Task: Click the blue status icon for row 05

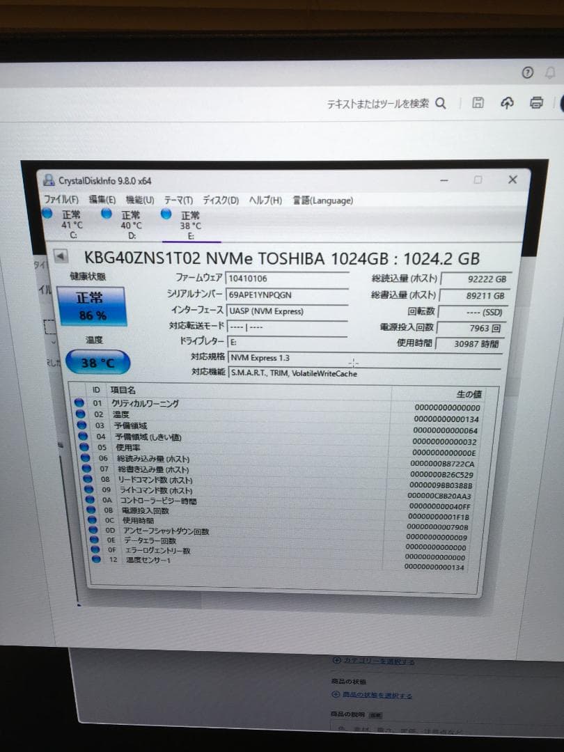Action: tap(84, 447)
